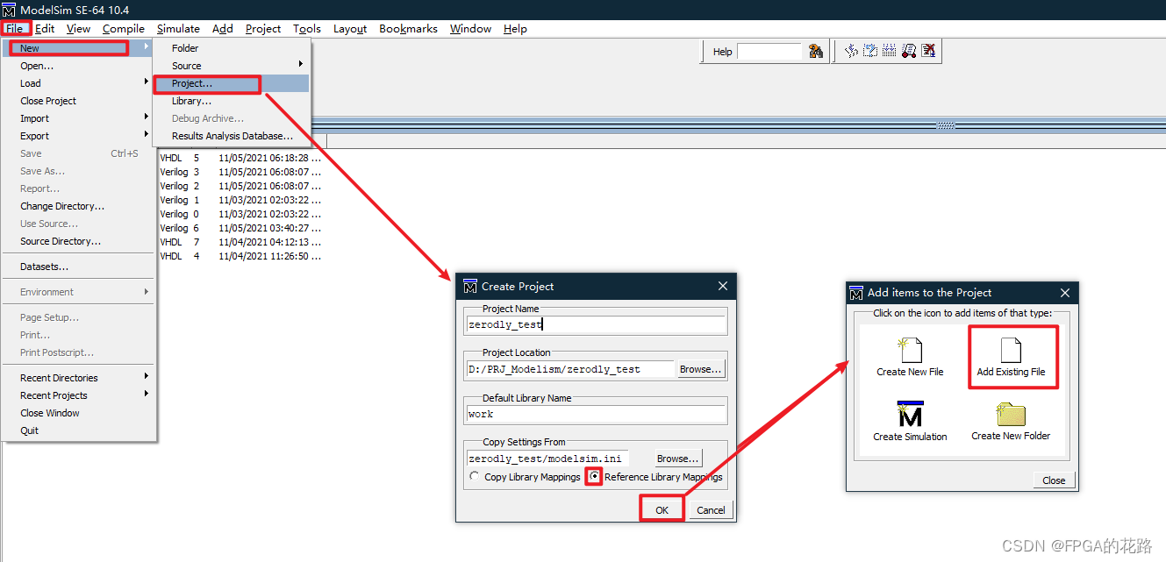Open the Compile menu
The height and width of the screenshot is (562, 1166).
(124, 28)
